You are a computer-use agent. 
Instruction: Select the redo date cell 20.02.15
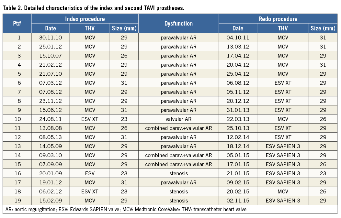pyautogui.click(x=238, y=191)
